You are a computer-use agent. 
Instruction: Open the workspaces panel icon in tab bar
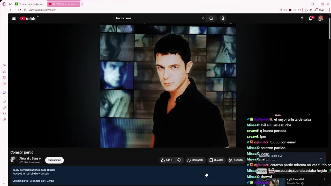pos(10,4)
